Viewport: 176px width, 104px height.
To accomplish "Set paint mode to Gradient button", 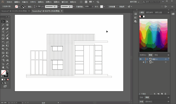I will pos(5,80).
